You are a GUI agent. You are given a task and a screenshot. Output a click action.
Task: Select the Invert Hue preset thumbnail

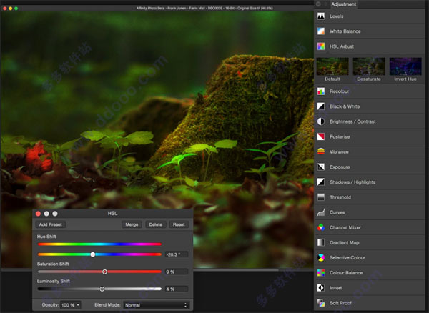coord(405,66)
